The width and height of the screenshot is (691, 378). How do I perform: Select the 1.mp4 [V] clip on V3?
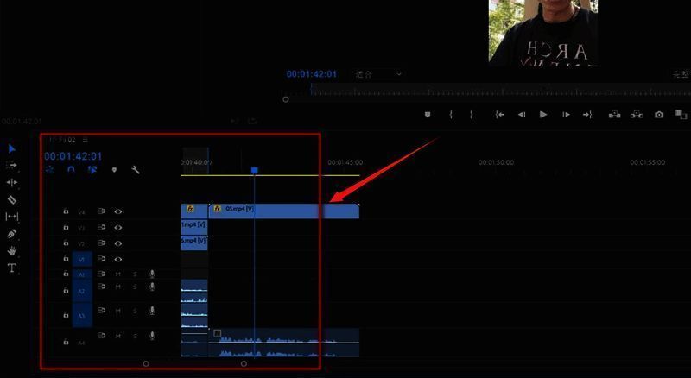[193, 227]
